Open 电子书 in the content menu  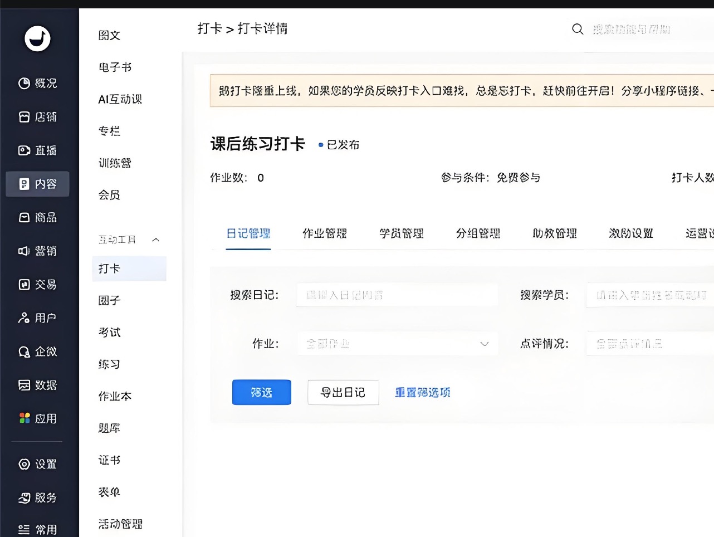[115, 67]
